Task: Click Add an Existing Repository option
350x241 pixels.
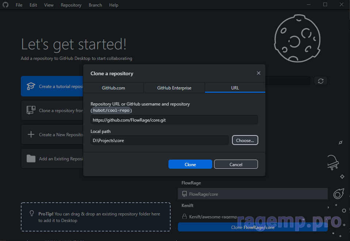Action: click(52, 158)
